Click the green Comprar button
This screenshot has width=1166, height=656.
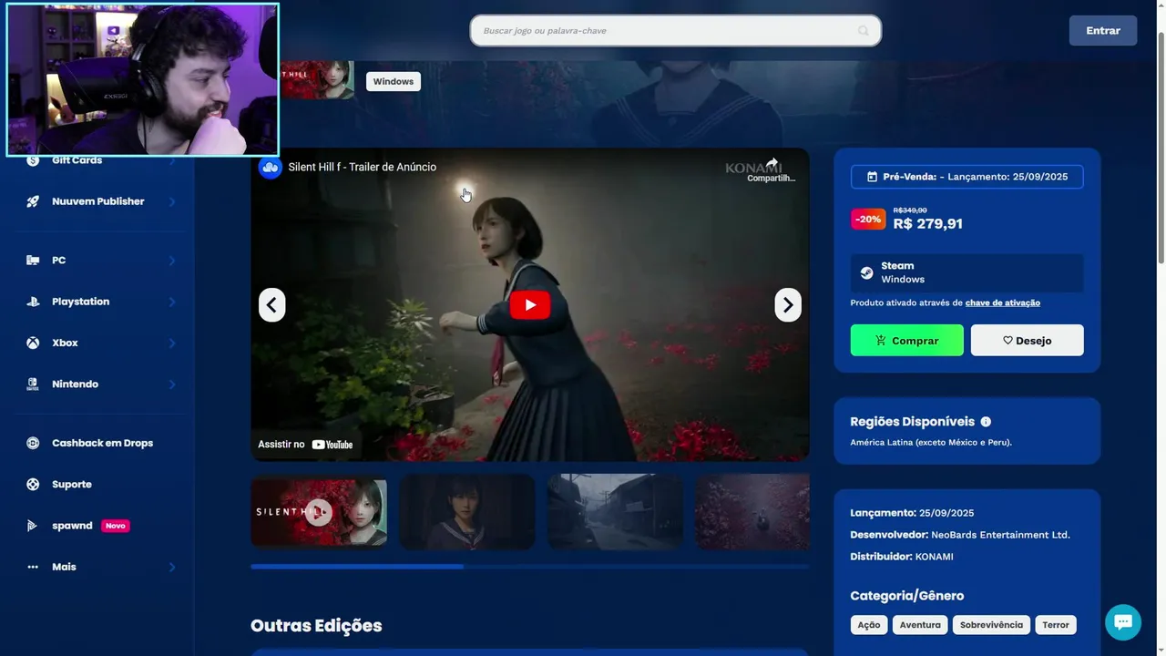point(906,340)
